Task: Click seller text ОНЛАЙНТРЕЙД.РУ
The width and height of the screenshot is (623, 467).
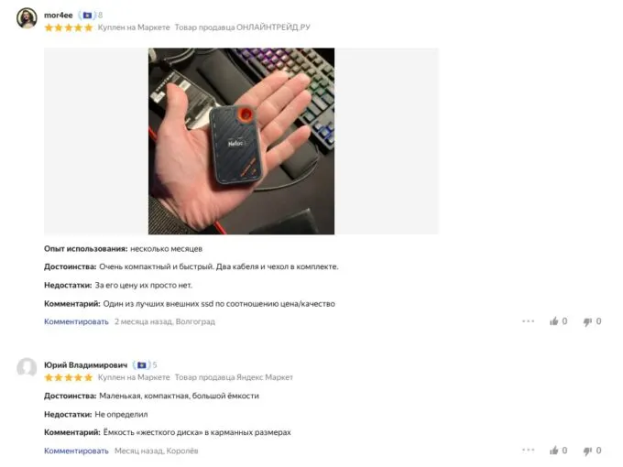Action: (x=273, y=27)
